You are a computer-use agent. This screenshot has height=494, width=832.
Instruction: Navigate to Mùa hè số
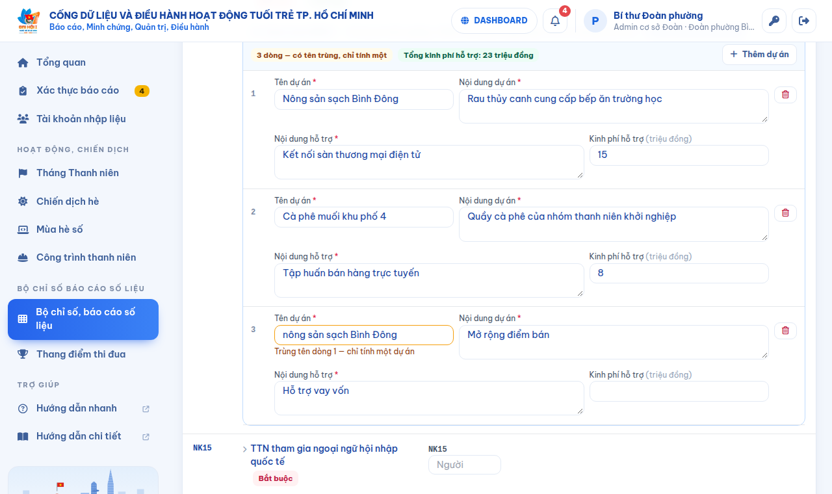coord(83,229)
